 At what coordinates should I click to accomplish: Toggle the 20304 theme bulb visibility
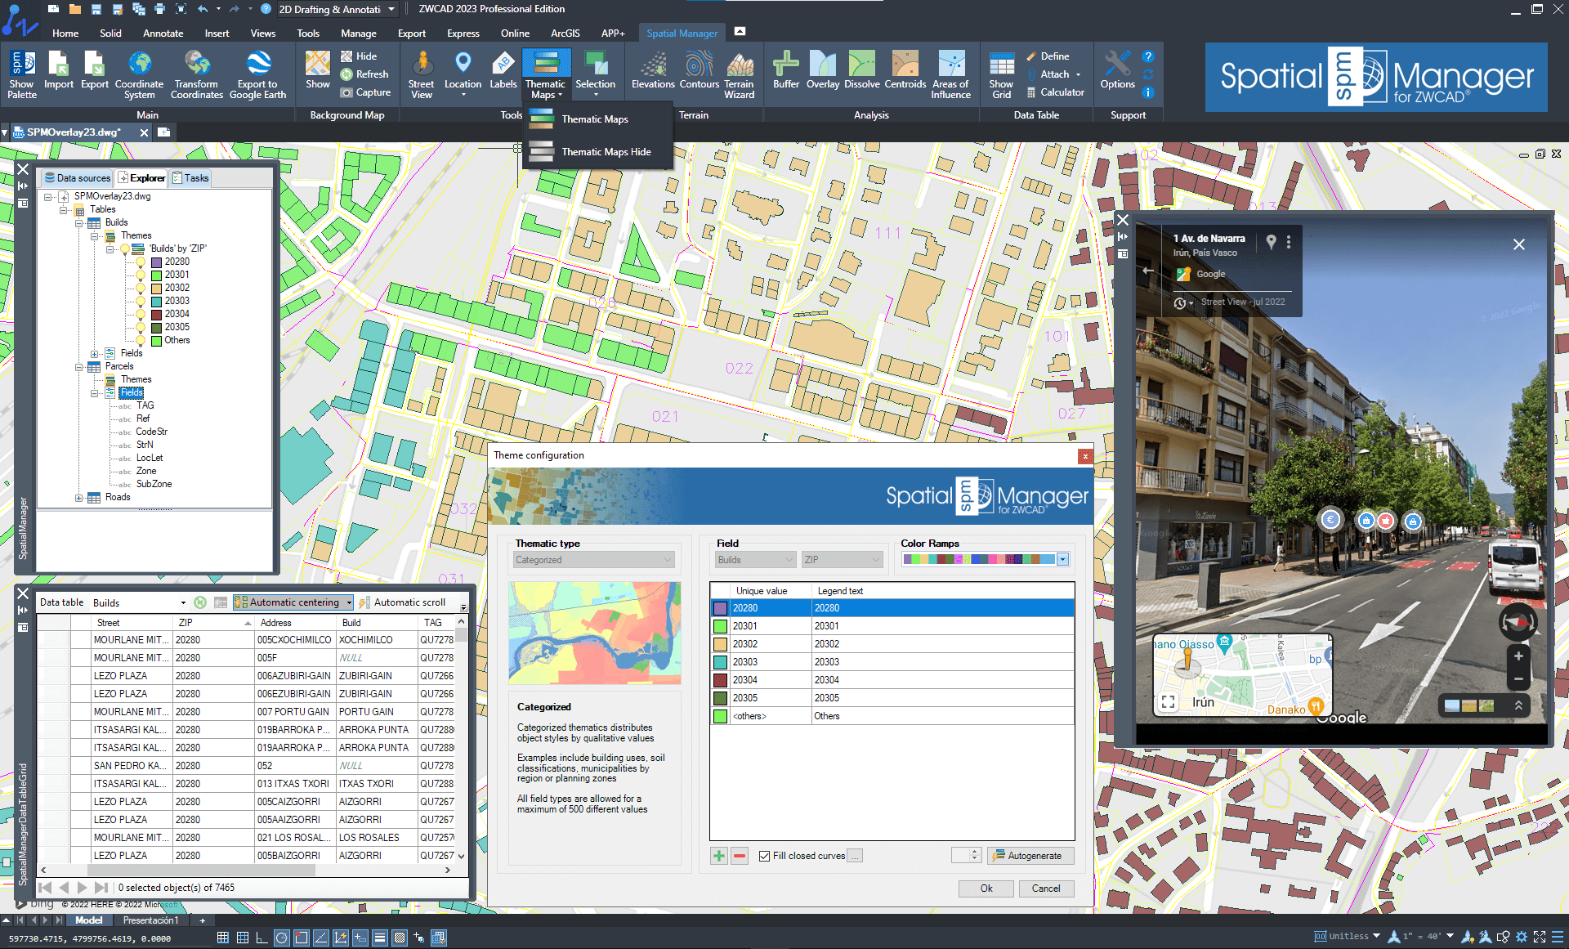click(141, 314)
